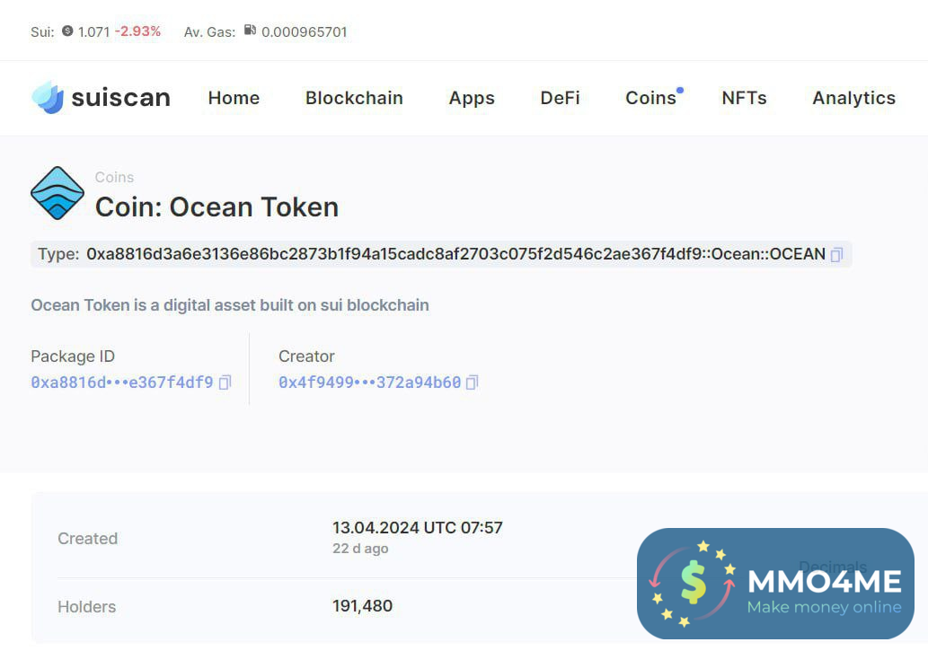928x651 pixels.
Task: Open the Coins menu
Action: coord(651,98)
